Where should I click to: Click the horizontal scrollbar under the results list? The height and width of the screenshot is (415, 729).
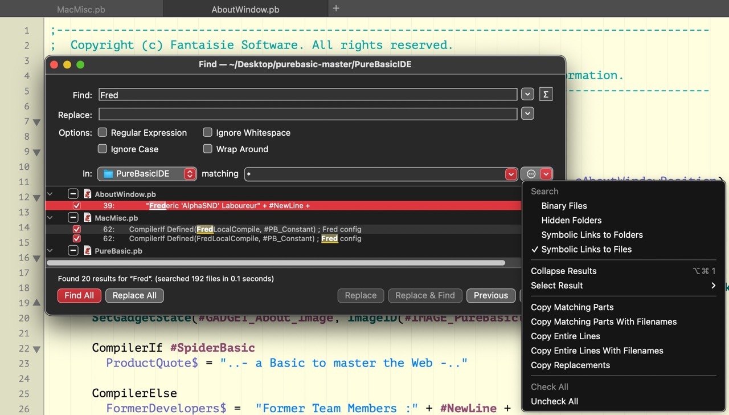[276, 263]
